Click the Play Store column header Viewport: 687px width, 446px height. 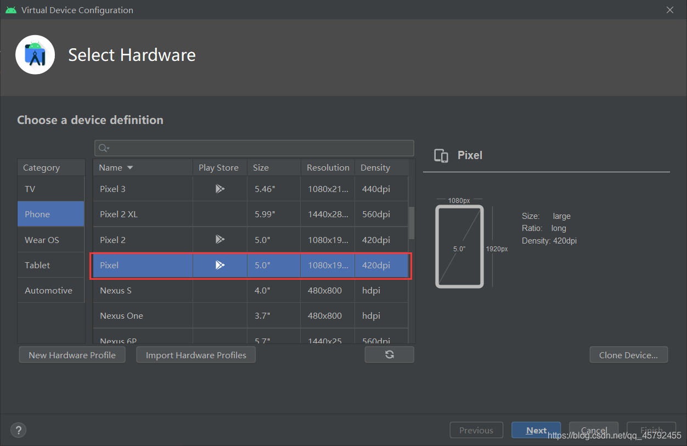(x=219, y=167)
